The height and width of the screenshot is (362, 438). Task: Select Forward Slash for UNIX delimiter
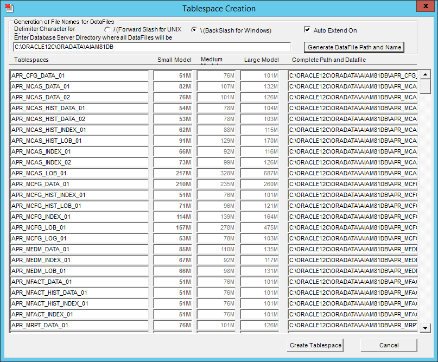point(107,30)
